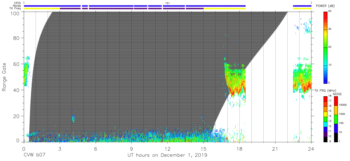The height and width of the screenshot is (161, 350).
Task: Click x-axis tick label '24'
Action: pyautogui.click(x=311, y=149)
